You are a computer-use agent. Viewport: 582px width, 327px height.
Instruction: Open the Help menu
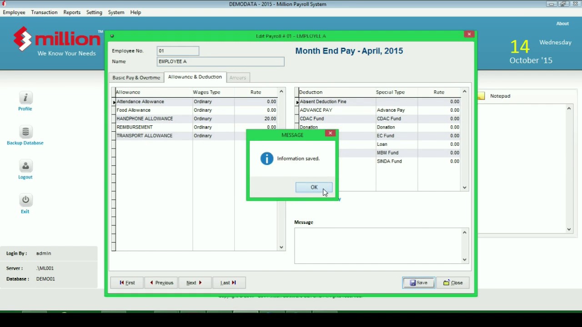pyautogui.click(x=135, y=12)
